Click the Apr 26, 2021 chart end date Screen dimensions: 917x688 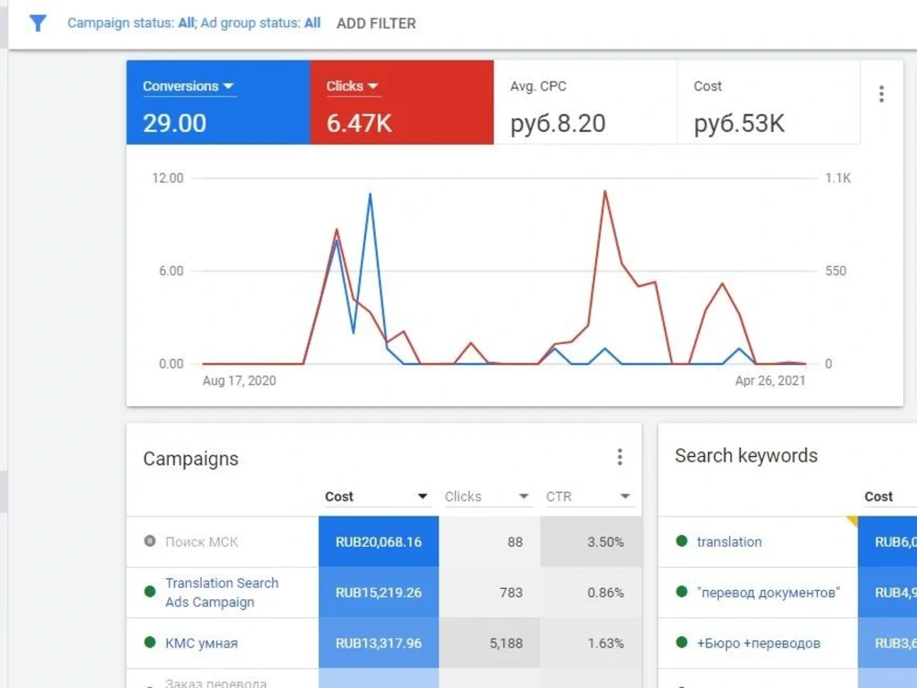tap(770, 381)
